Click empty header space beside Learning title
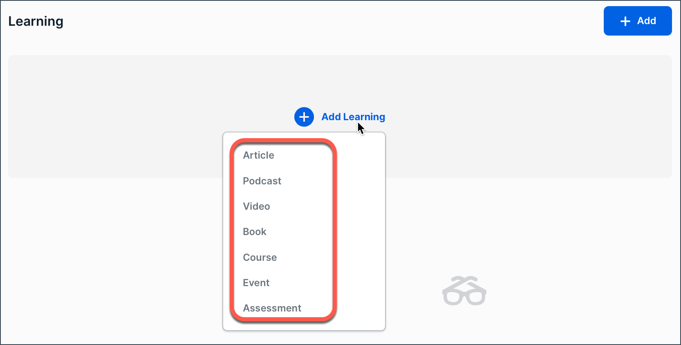Screen dimensions: 681x345 [327, 21]
